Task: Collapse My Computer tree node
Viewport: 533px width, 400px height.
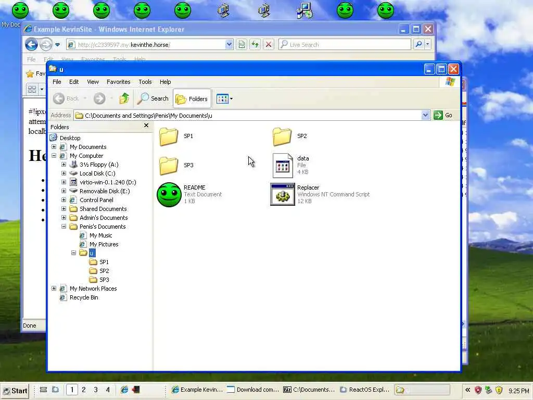Action: click(x=54, y=155)
